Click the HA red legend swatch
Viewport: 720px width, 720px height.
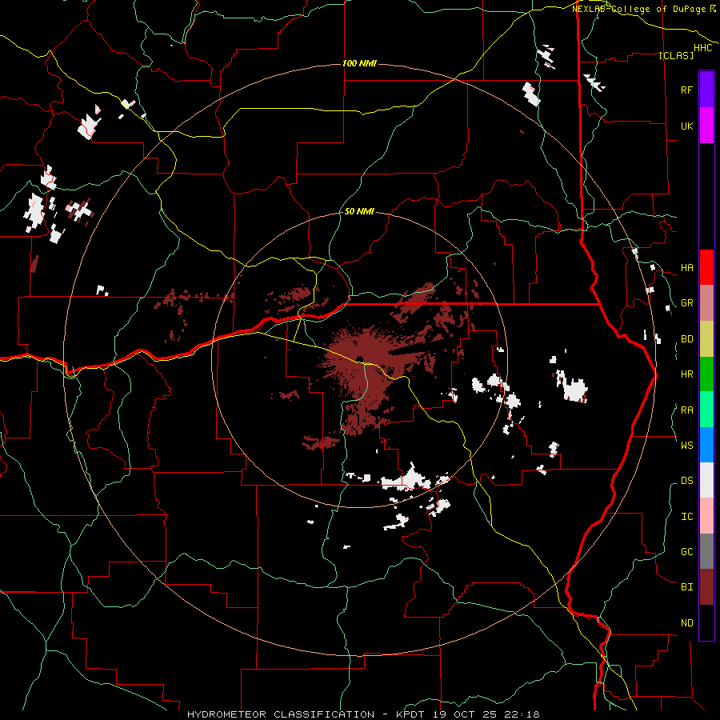click(706, 267)
